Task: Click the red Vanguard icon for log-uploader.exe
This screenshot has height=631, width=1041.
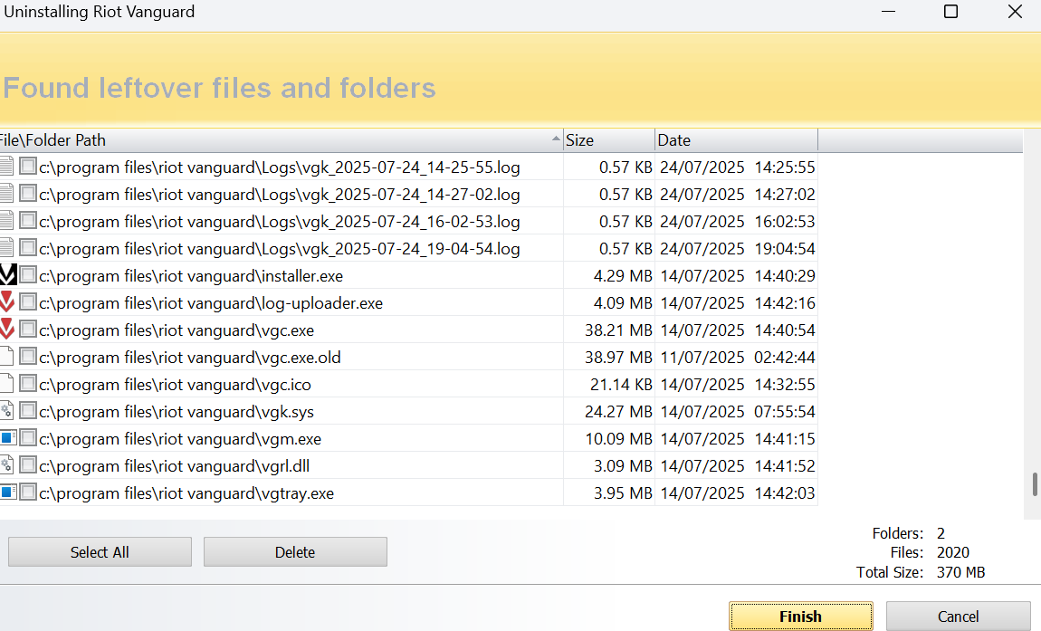Action: [x=7, y=302]
